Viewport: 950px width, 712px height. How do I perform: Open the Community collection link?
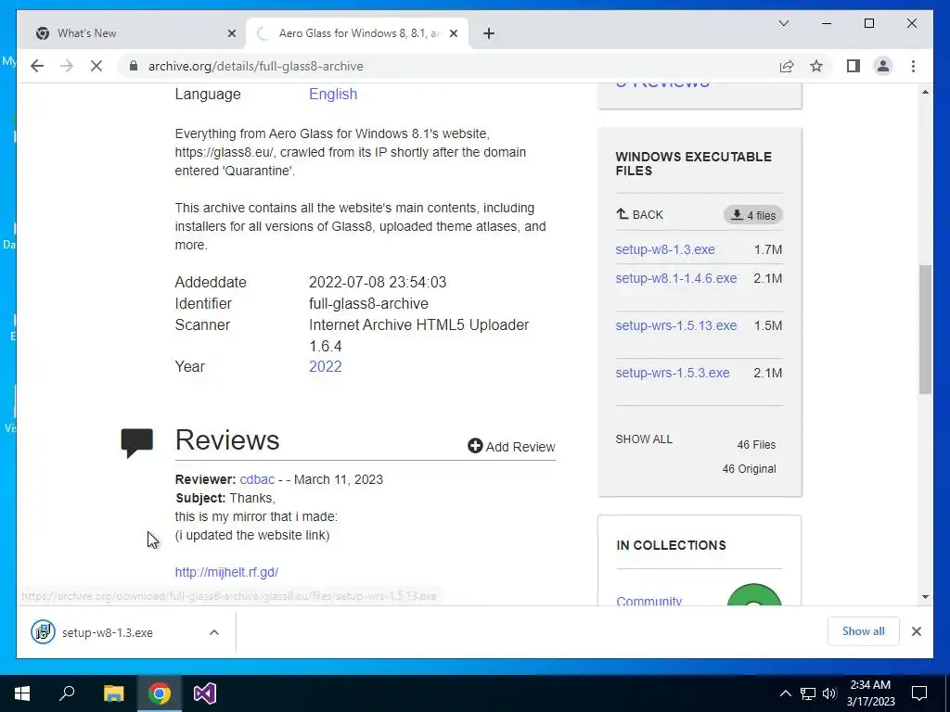pyautogui.click(x=648, y=601)
